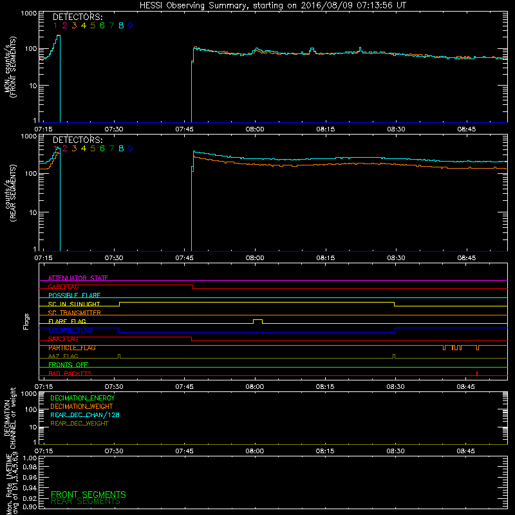The width and height of the screenshot is (515, 515).
Task: Click the Flags vertical axis title
Action: point(26,321)
